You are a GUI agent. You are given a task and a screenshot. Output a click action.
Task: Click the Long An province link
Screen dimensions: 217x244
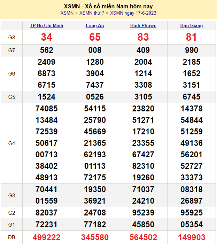[95, 26]
